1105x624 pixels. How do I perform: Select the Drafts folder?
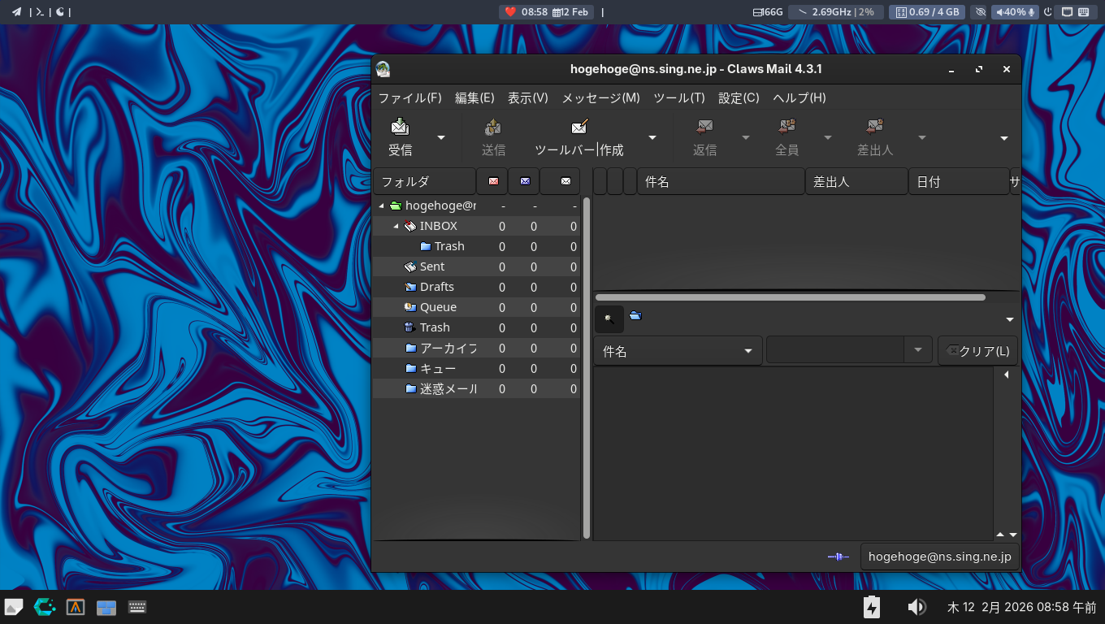click(x=476, y=287)
